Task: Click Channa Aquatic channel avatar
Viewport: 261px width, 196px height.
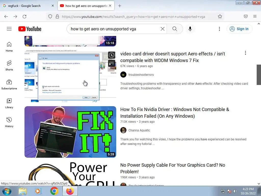Action: [123, 130]
